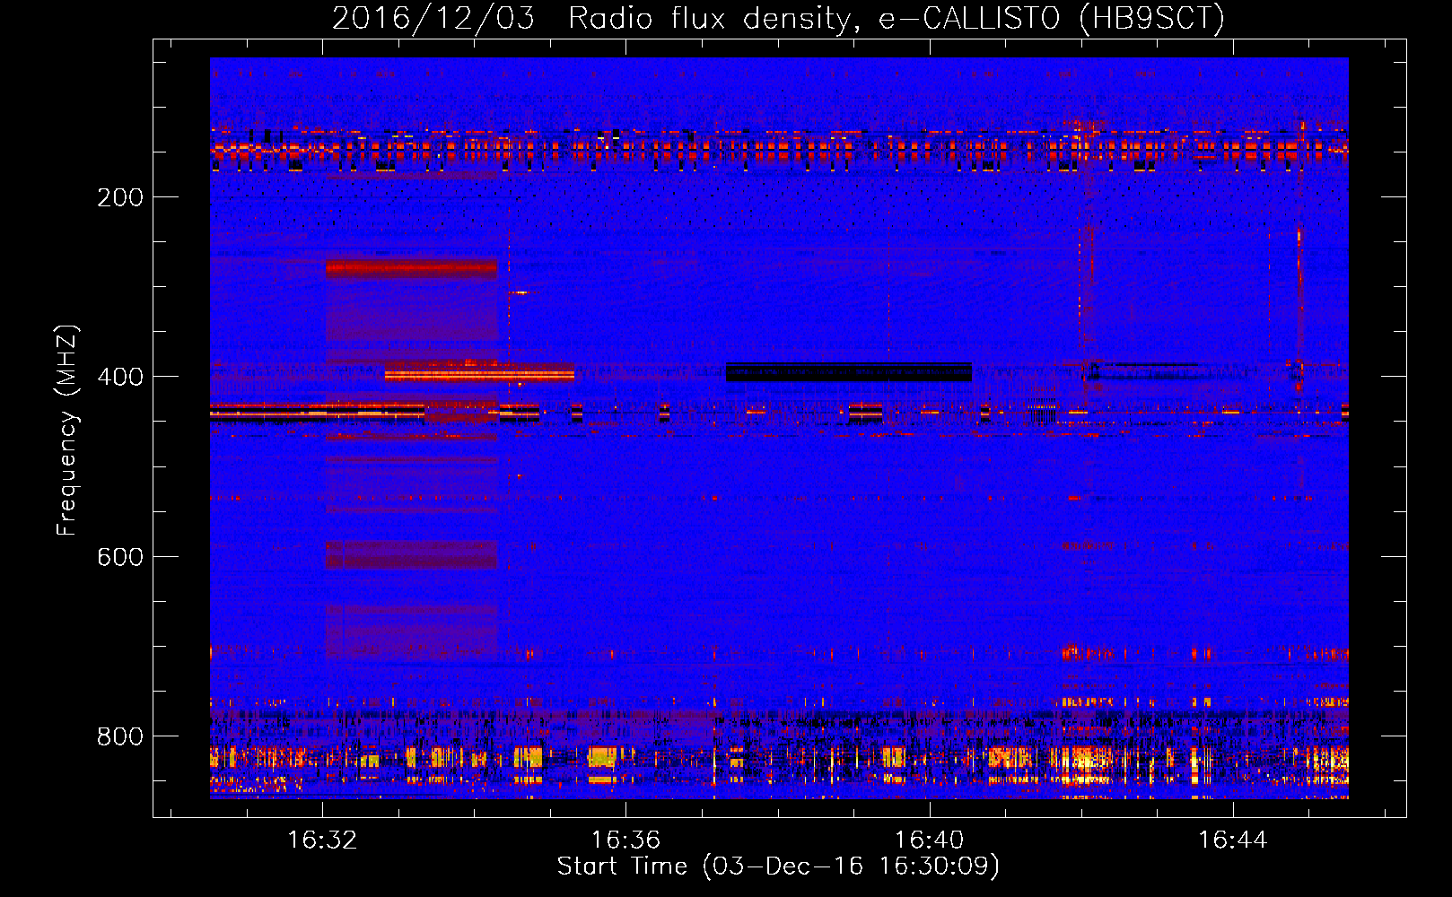Click the 'Start Time (03-Dec-16 16:30:09)' axis label

coord(778,867)
